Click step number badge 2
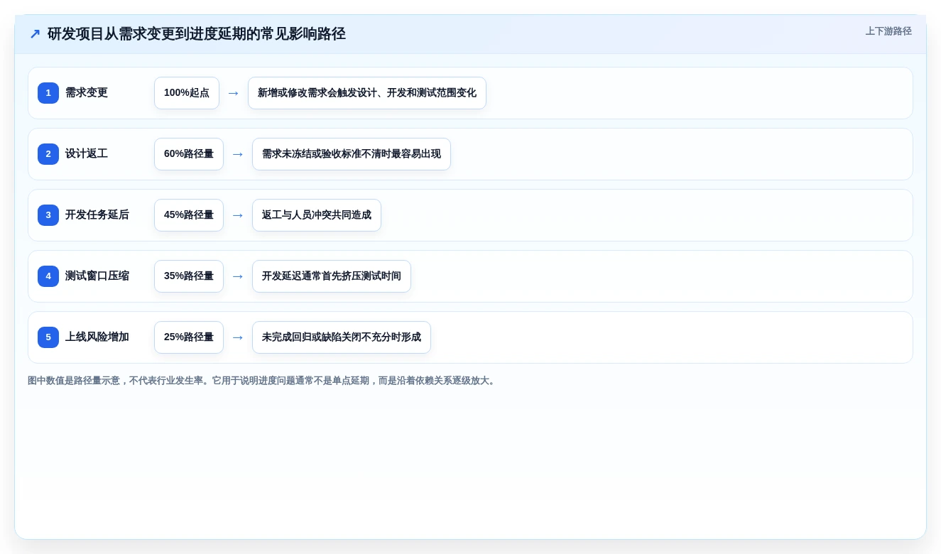This screenshot has width=941, height=554. point(48,154)
